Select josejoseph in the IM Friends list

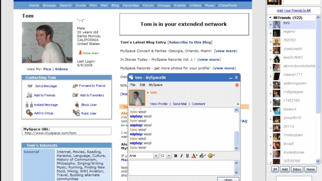click(x=292, y=50)
